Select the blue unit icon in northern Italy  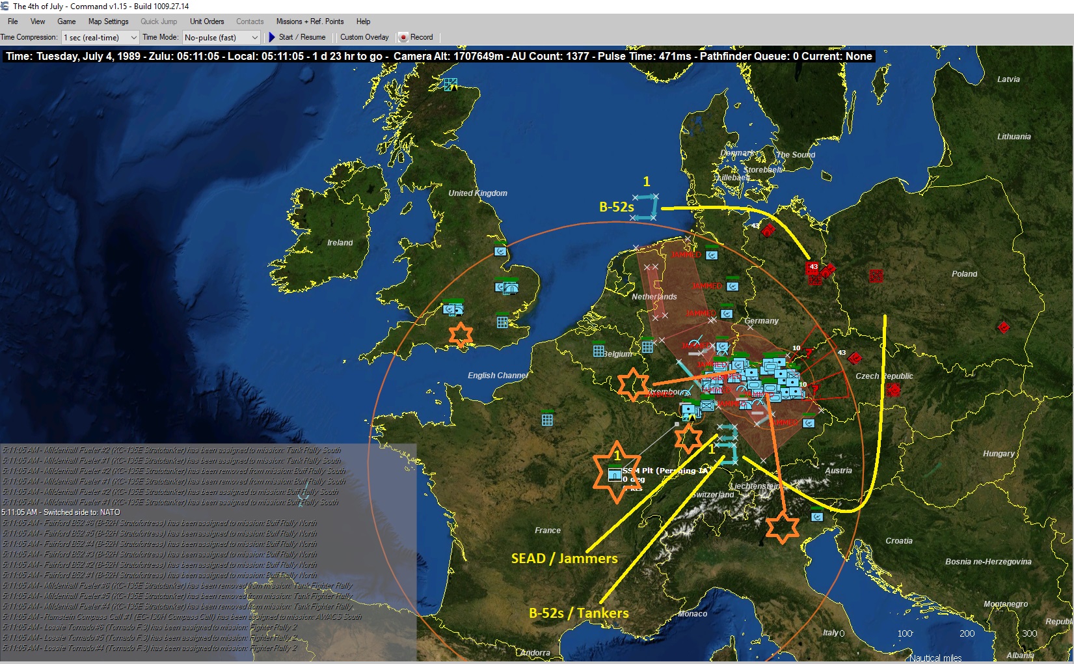[817, 517]
